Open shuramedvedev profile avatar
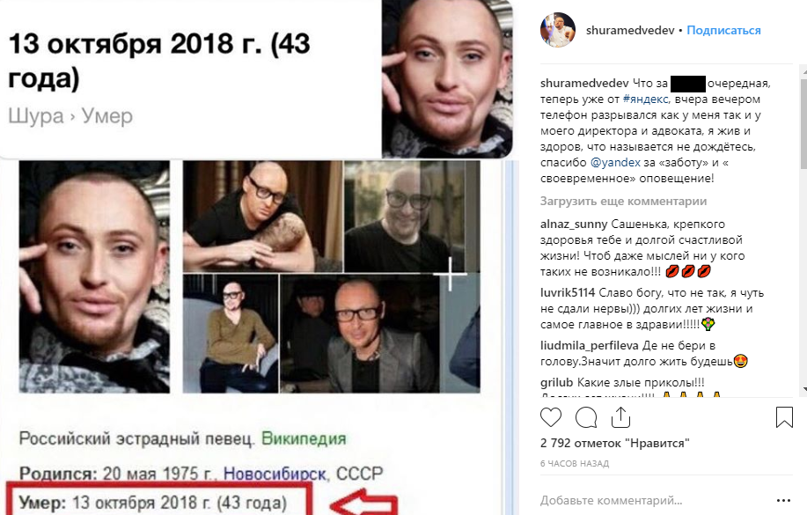 pyautogui.click(x=557, y=30)
